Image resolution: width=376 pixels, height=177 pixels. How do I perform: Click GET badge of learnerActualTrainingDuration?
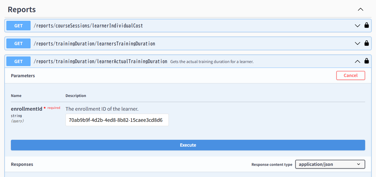18,61
